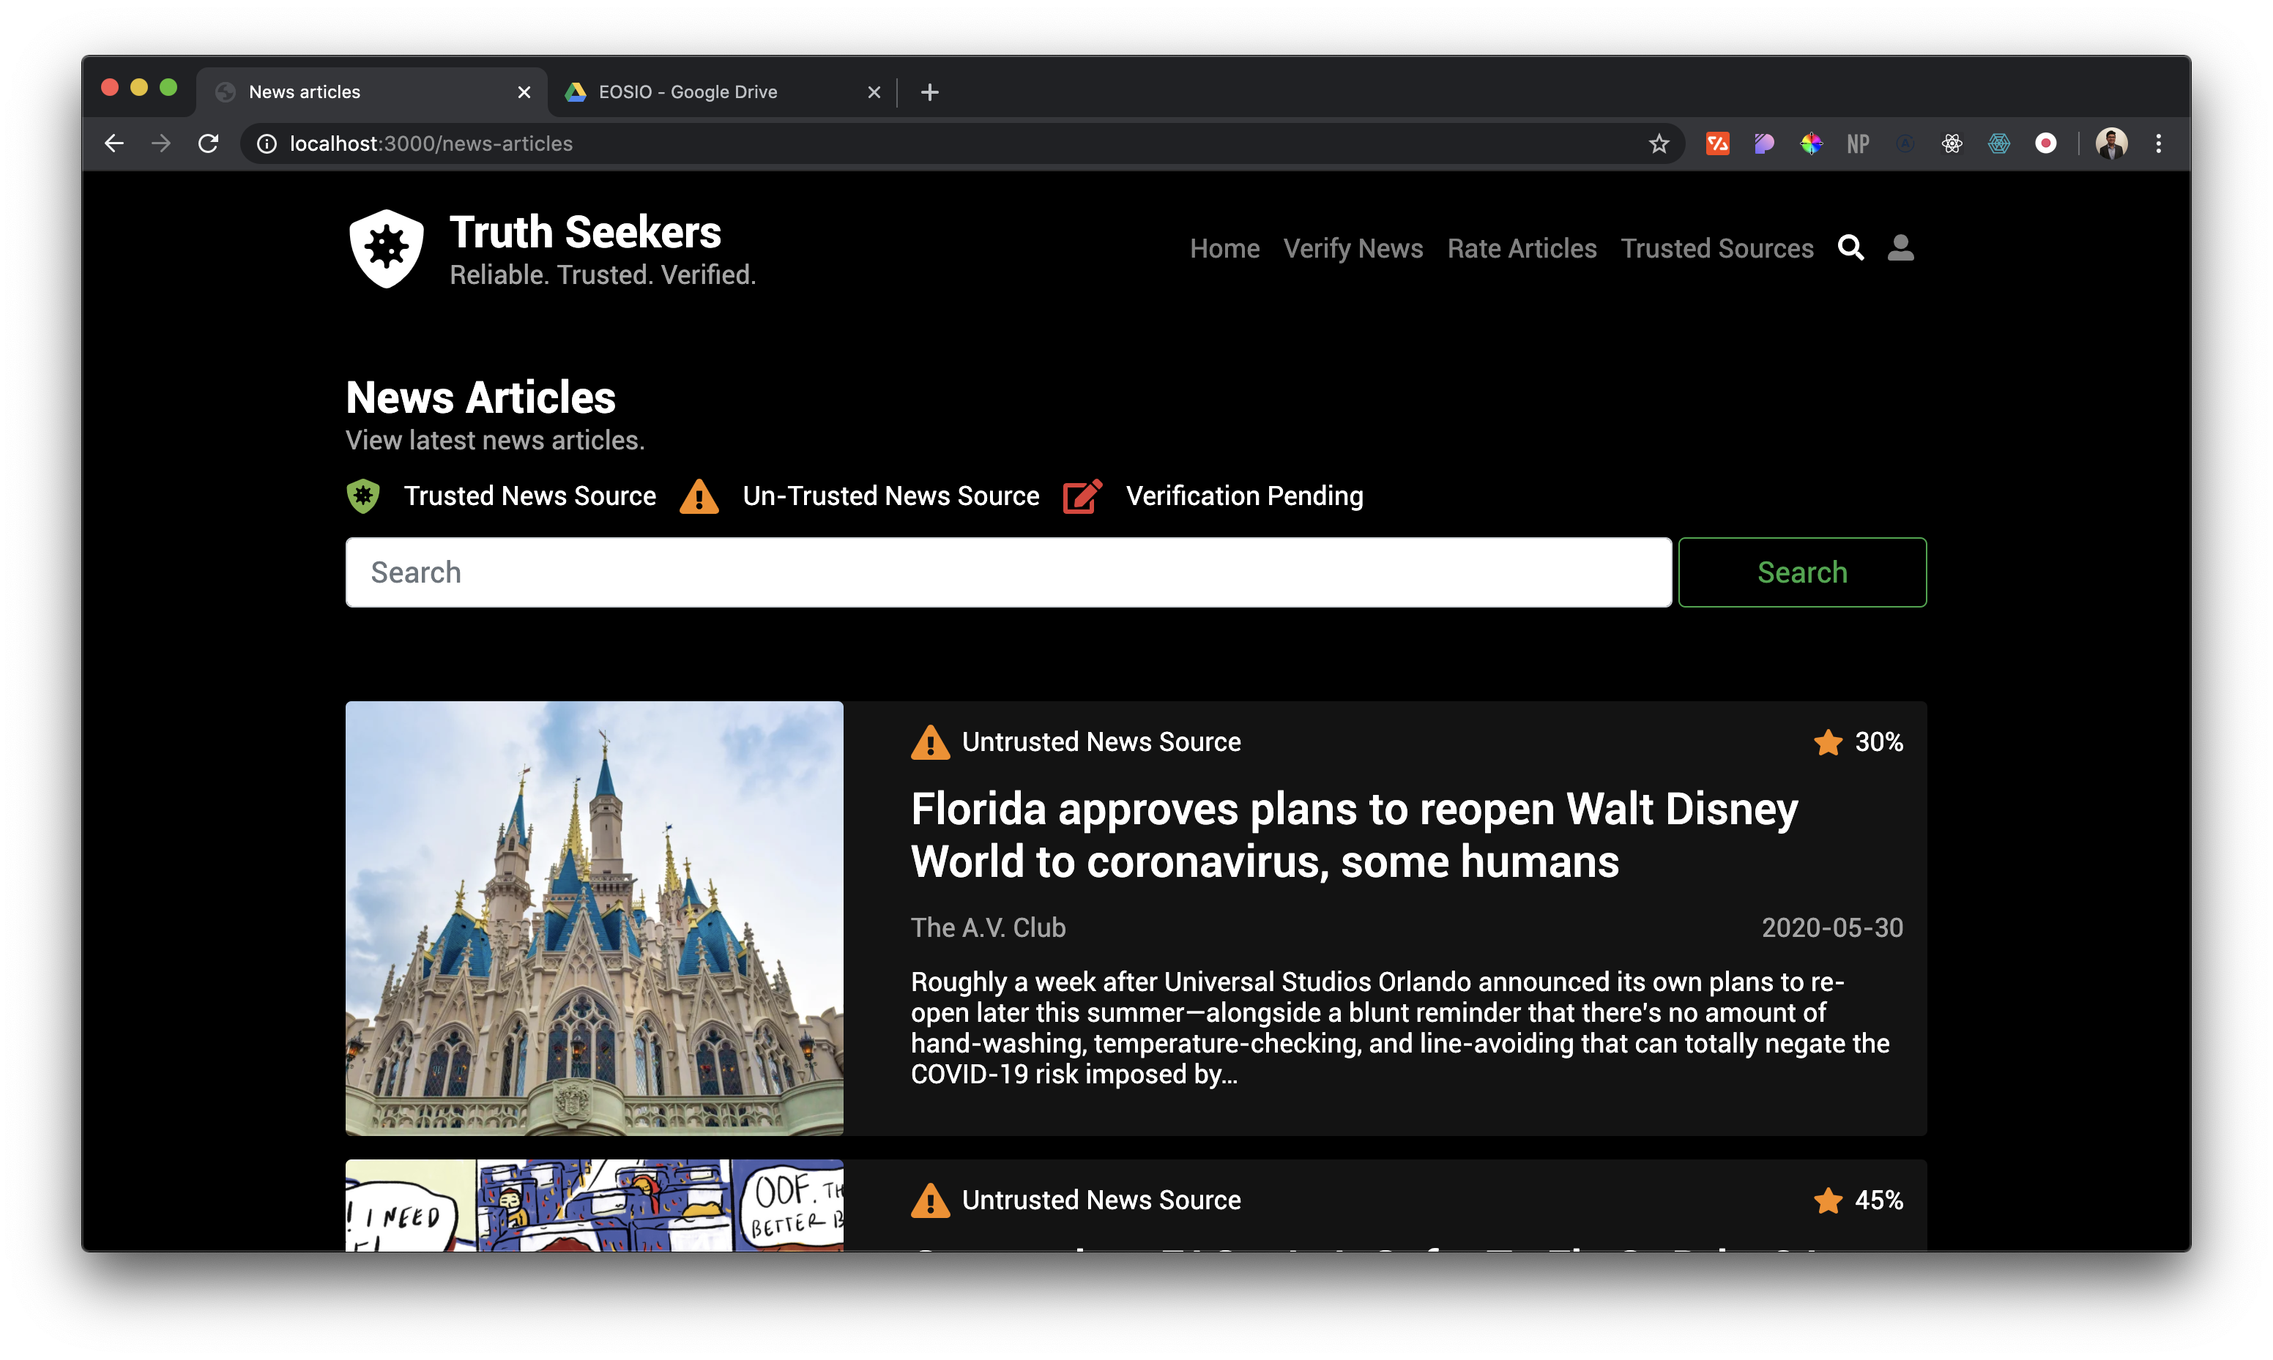Screen dimensions: 2273x1360
Task: Reload the page with refresh icon
Action: [208, 144]
